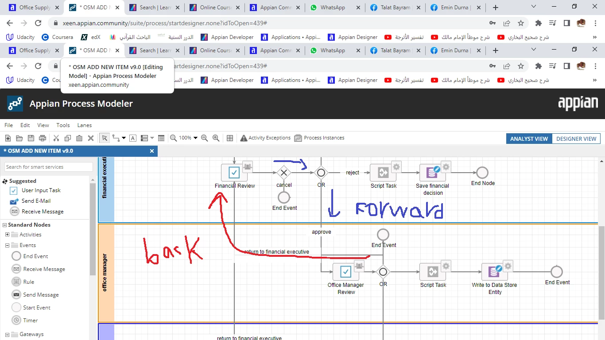Select the Script Task before Save financial decision
Image resolution: width=605 pixels, height=340 pixels.
(x=383, y=173)
